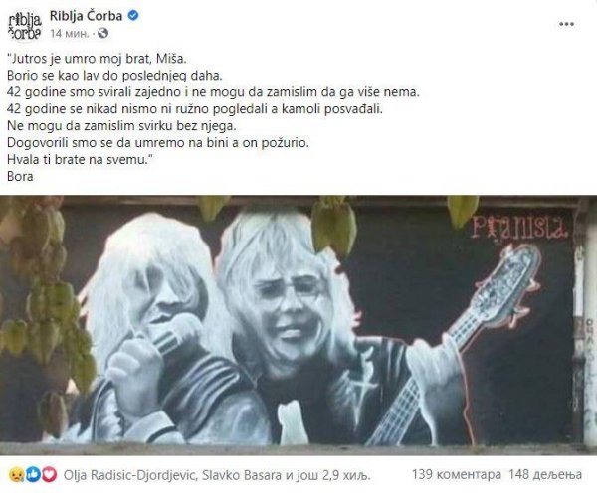This screenshot has height=493, width=597.
Task: View the 148 дељења shares list
Action: [x=545, y=474]
